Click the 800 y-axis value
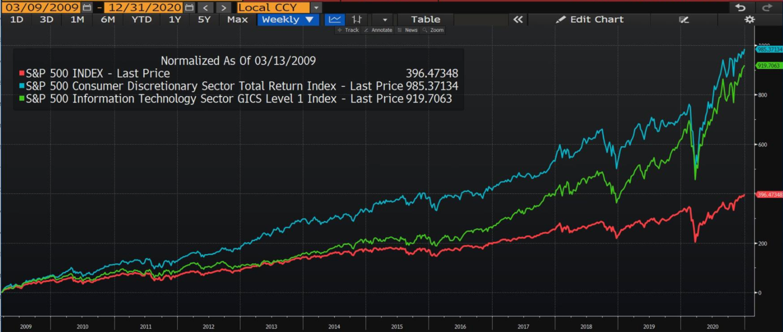 coord(762,95)
